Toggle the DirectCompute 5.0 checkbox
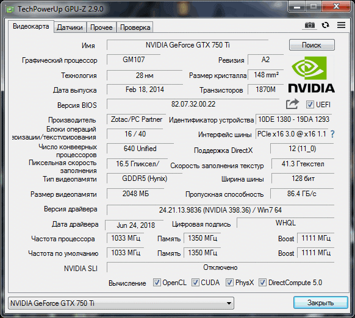 pyautogui.click(x=262, y=282)
